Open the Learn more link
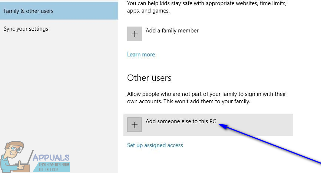321x173 pixels. point(141,55)
